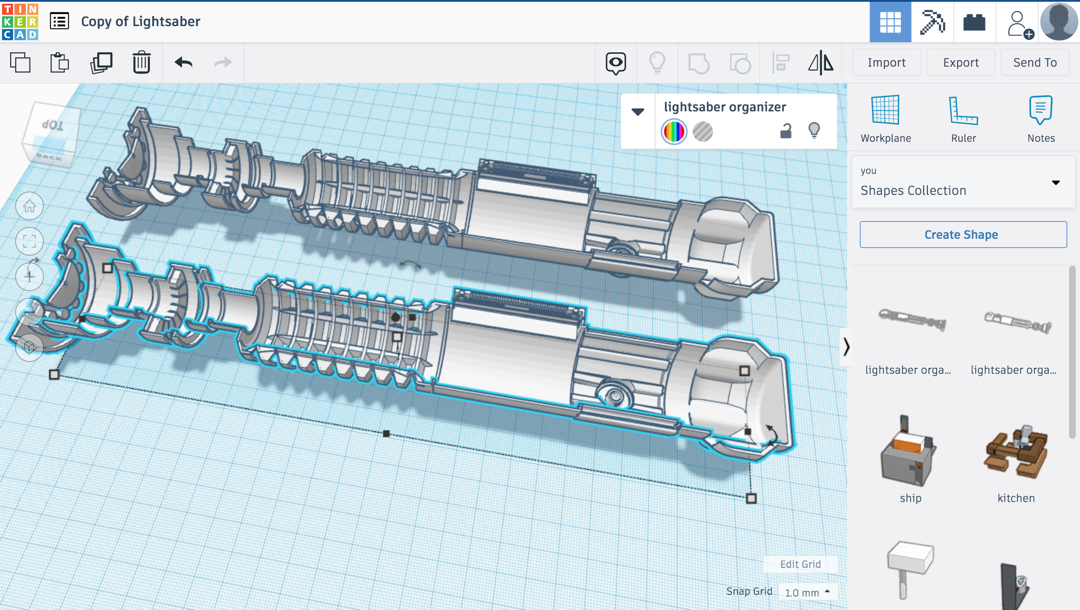Image resolution: width=1080 pixels, height=610 pixels.
Task: Open the Align tool
Action: pos(780,63)
